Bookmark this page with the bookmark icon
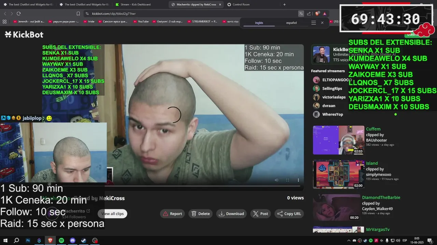Viewport: 437px width, 245px height. tap(78, 14)
